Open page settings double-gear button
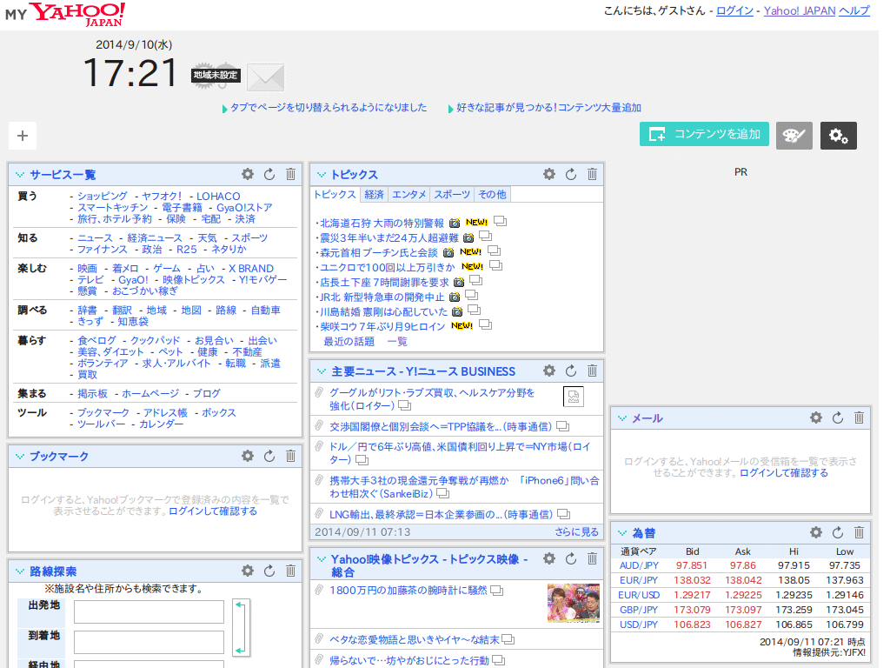The image size is (890, 668). click(839, 135)
